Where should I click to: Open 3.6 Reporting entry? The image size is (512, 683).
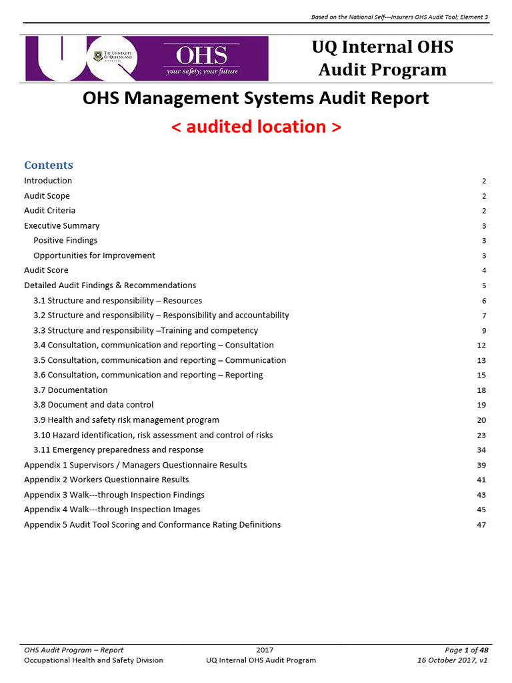148,375
